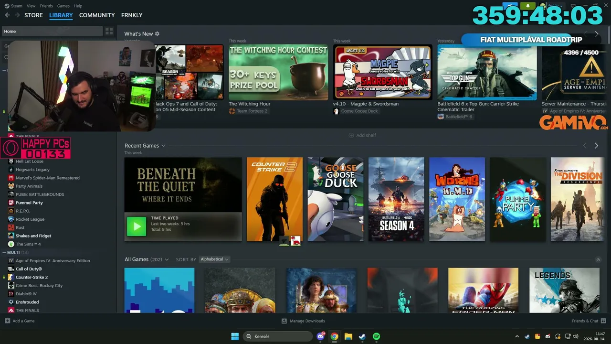
Task: Select Counter-Strike 2 in the sidebar list
Action: point(32,277)
